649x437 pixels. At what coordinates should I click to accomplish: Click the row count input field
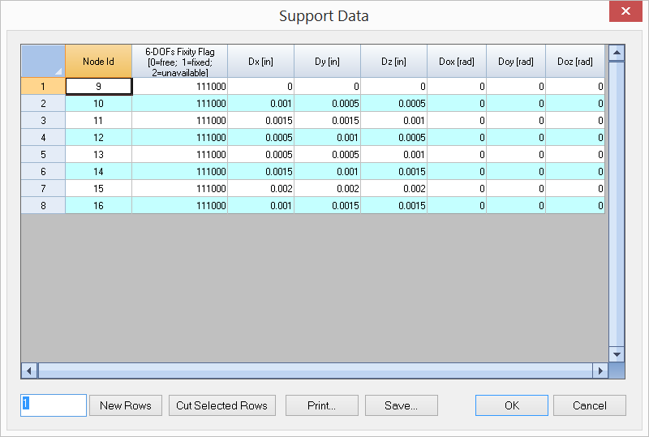(x=54, y=405)
